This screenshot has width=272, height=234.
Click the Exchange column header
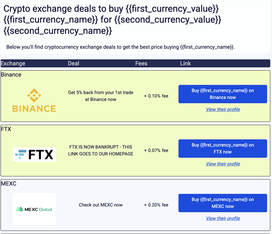tap(13, 63)
